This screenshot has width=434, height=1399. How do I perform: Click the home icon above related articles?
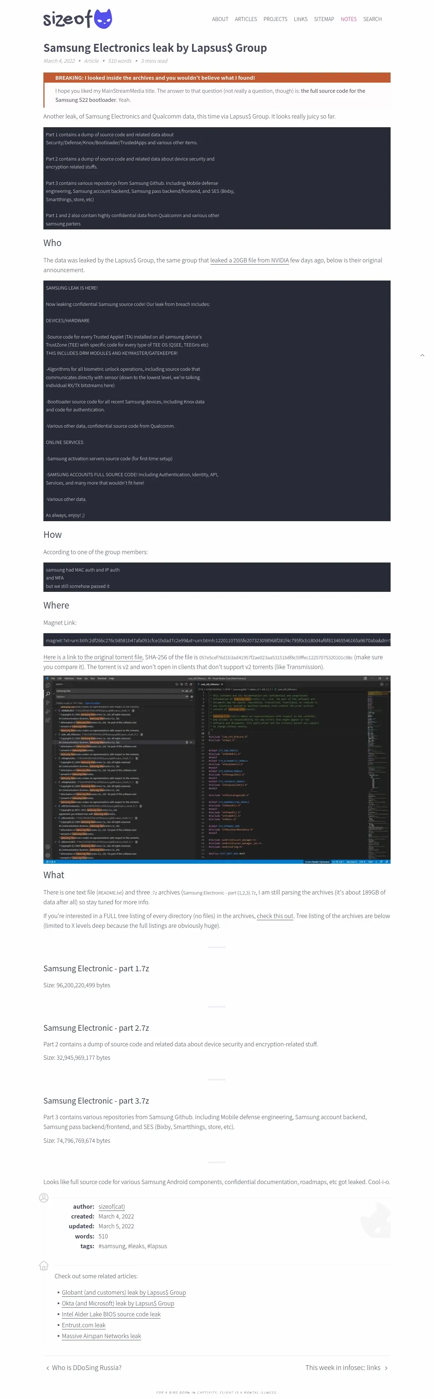(44, 1265)
